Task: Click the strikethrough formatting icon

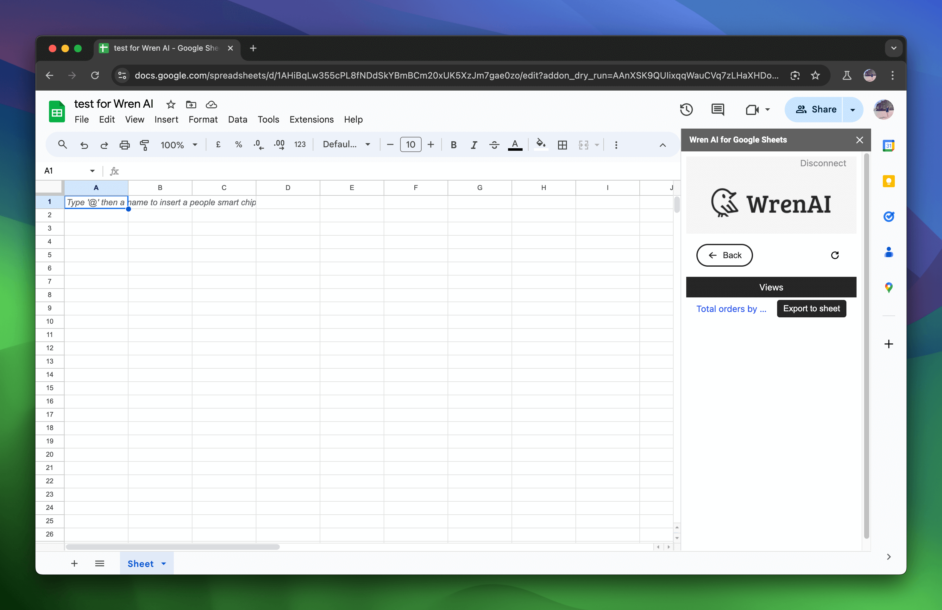Action: coord(494,144)
